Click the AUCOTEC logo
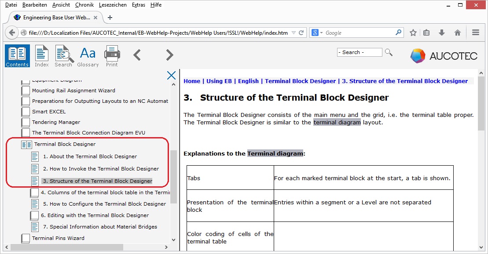 pos(444,56)
